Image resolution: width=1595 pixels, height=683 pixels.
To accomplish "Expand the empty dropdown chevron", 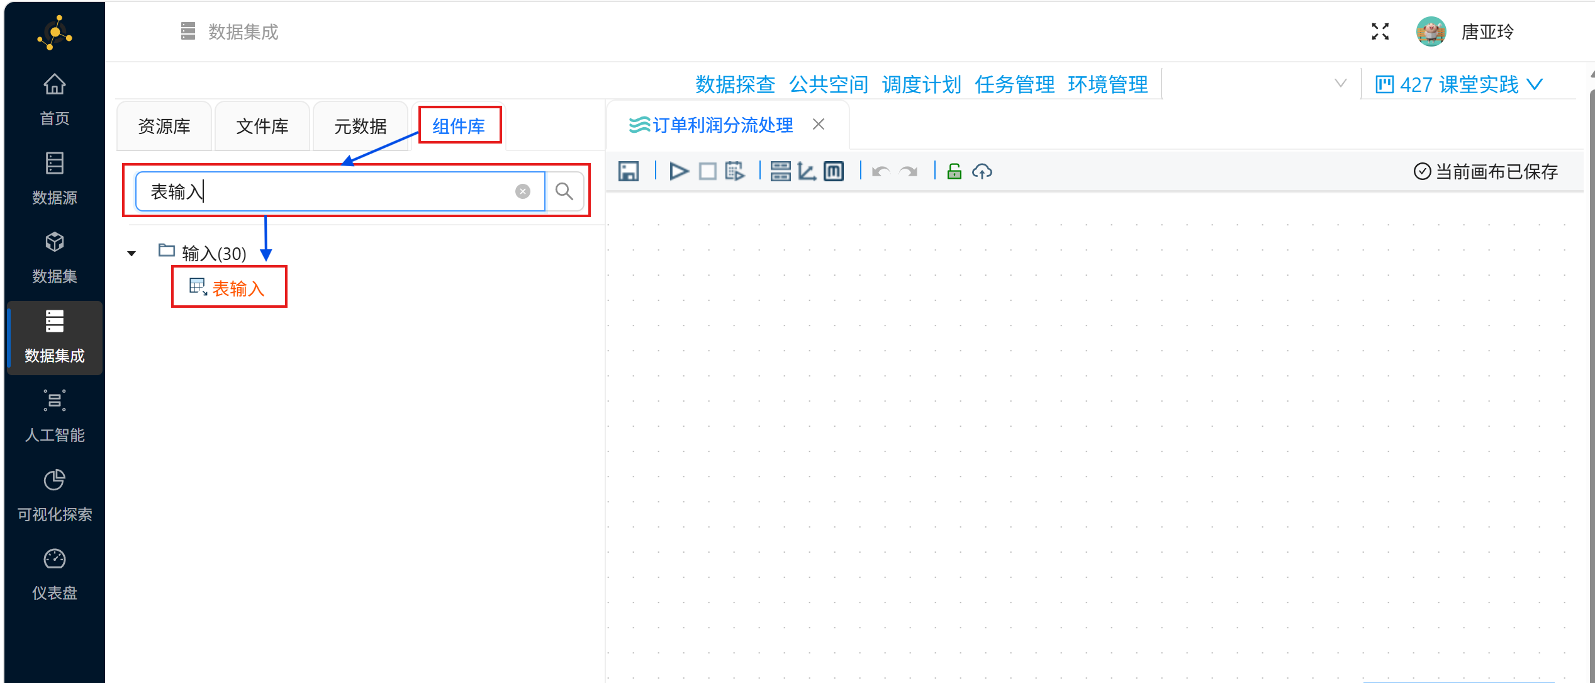I will pyautogui.click(x=1340, y=83).
